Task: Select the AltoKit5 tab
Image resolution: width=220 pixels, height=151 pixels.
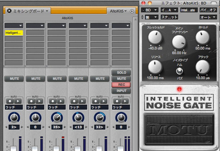Action: pyautogui.click(x=118, y=11)
